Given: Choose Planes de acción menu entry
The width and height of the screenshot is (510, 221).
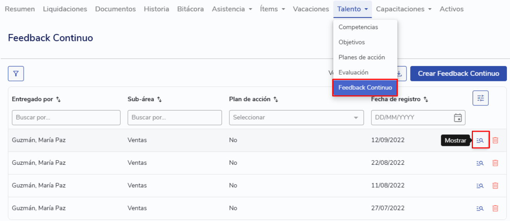Looking at the screenshot, I should (x=361, y=57).
